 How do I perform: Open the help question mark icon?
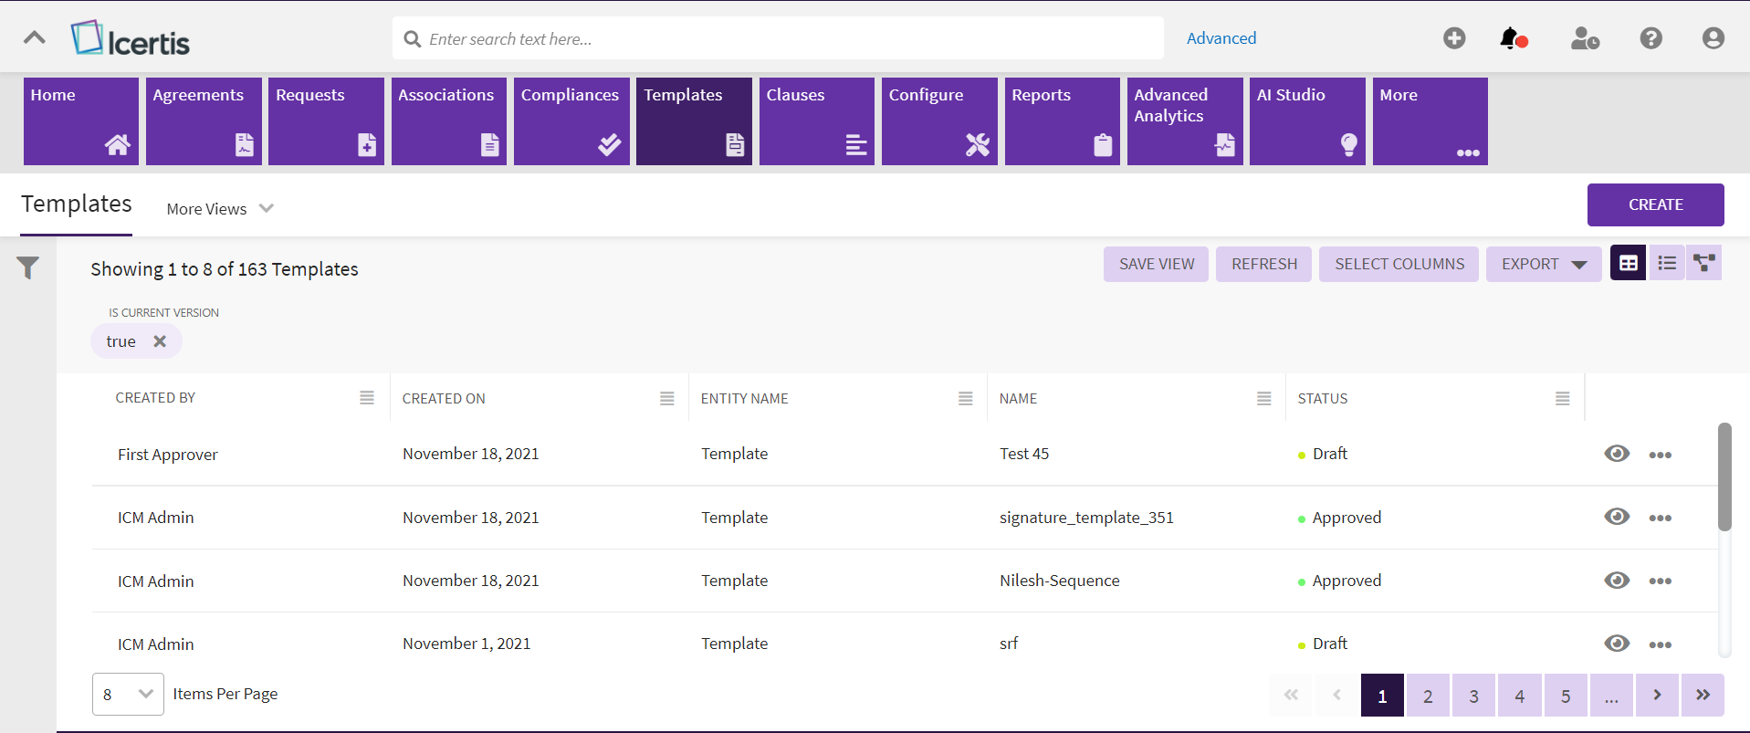(1650, 38)
